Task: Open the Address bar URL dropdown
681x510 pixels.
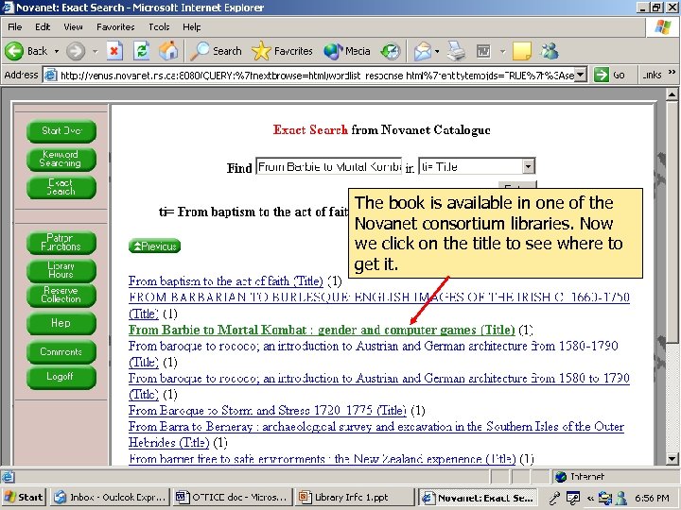Action: 581,75
